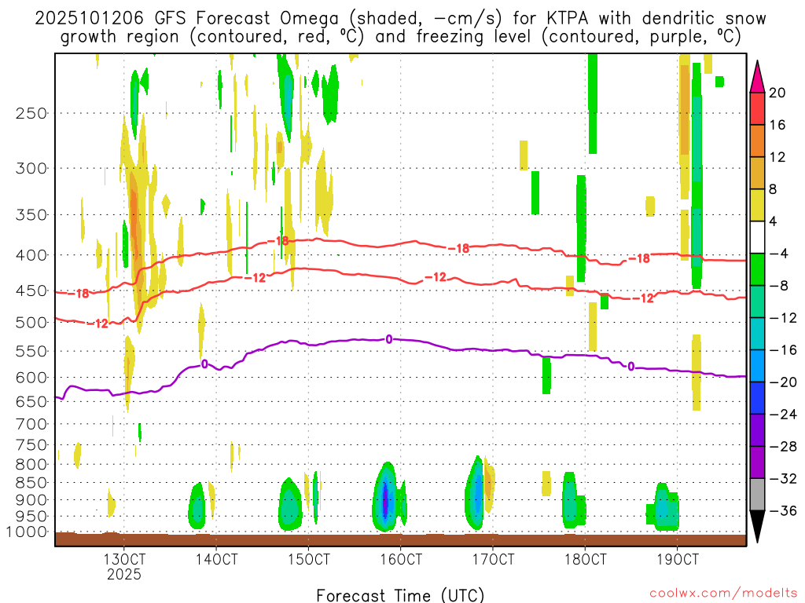
Task: Click the black lower colorbar arrow tip
Action: point(757,527)
